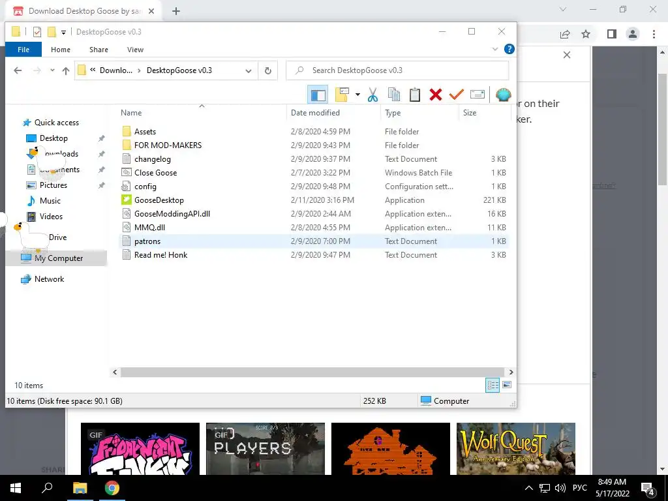Open Music in the navigation pane
Viewport: 668px width, 501px height.
click(50, 201)
